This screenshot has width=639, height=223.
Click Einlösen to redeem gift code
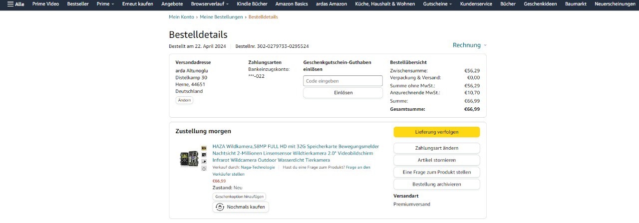click(342, 93)
